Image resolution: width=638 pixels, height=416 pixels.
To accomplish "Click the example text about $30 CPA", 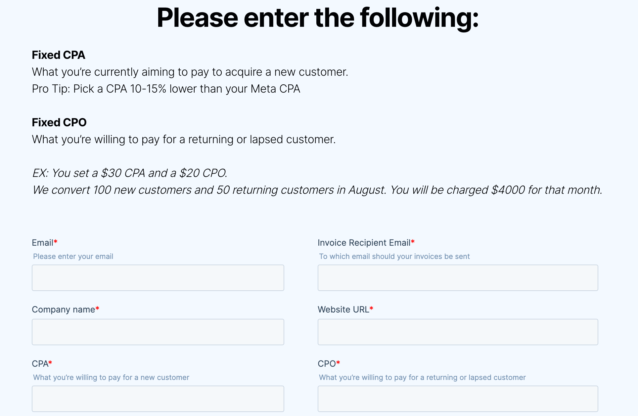I will [x=130, y=173].
